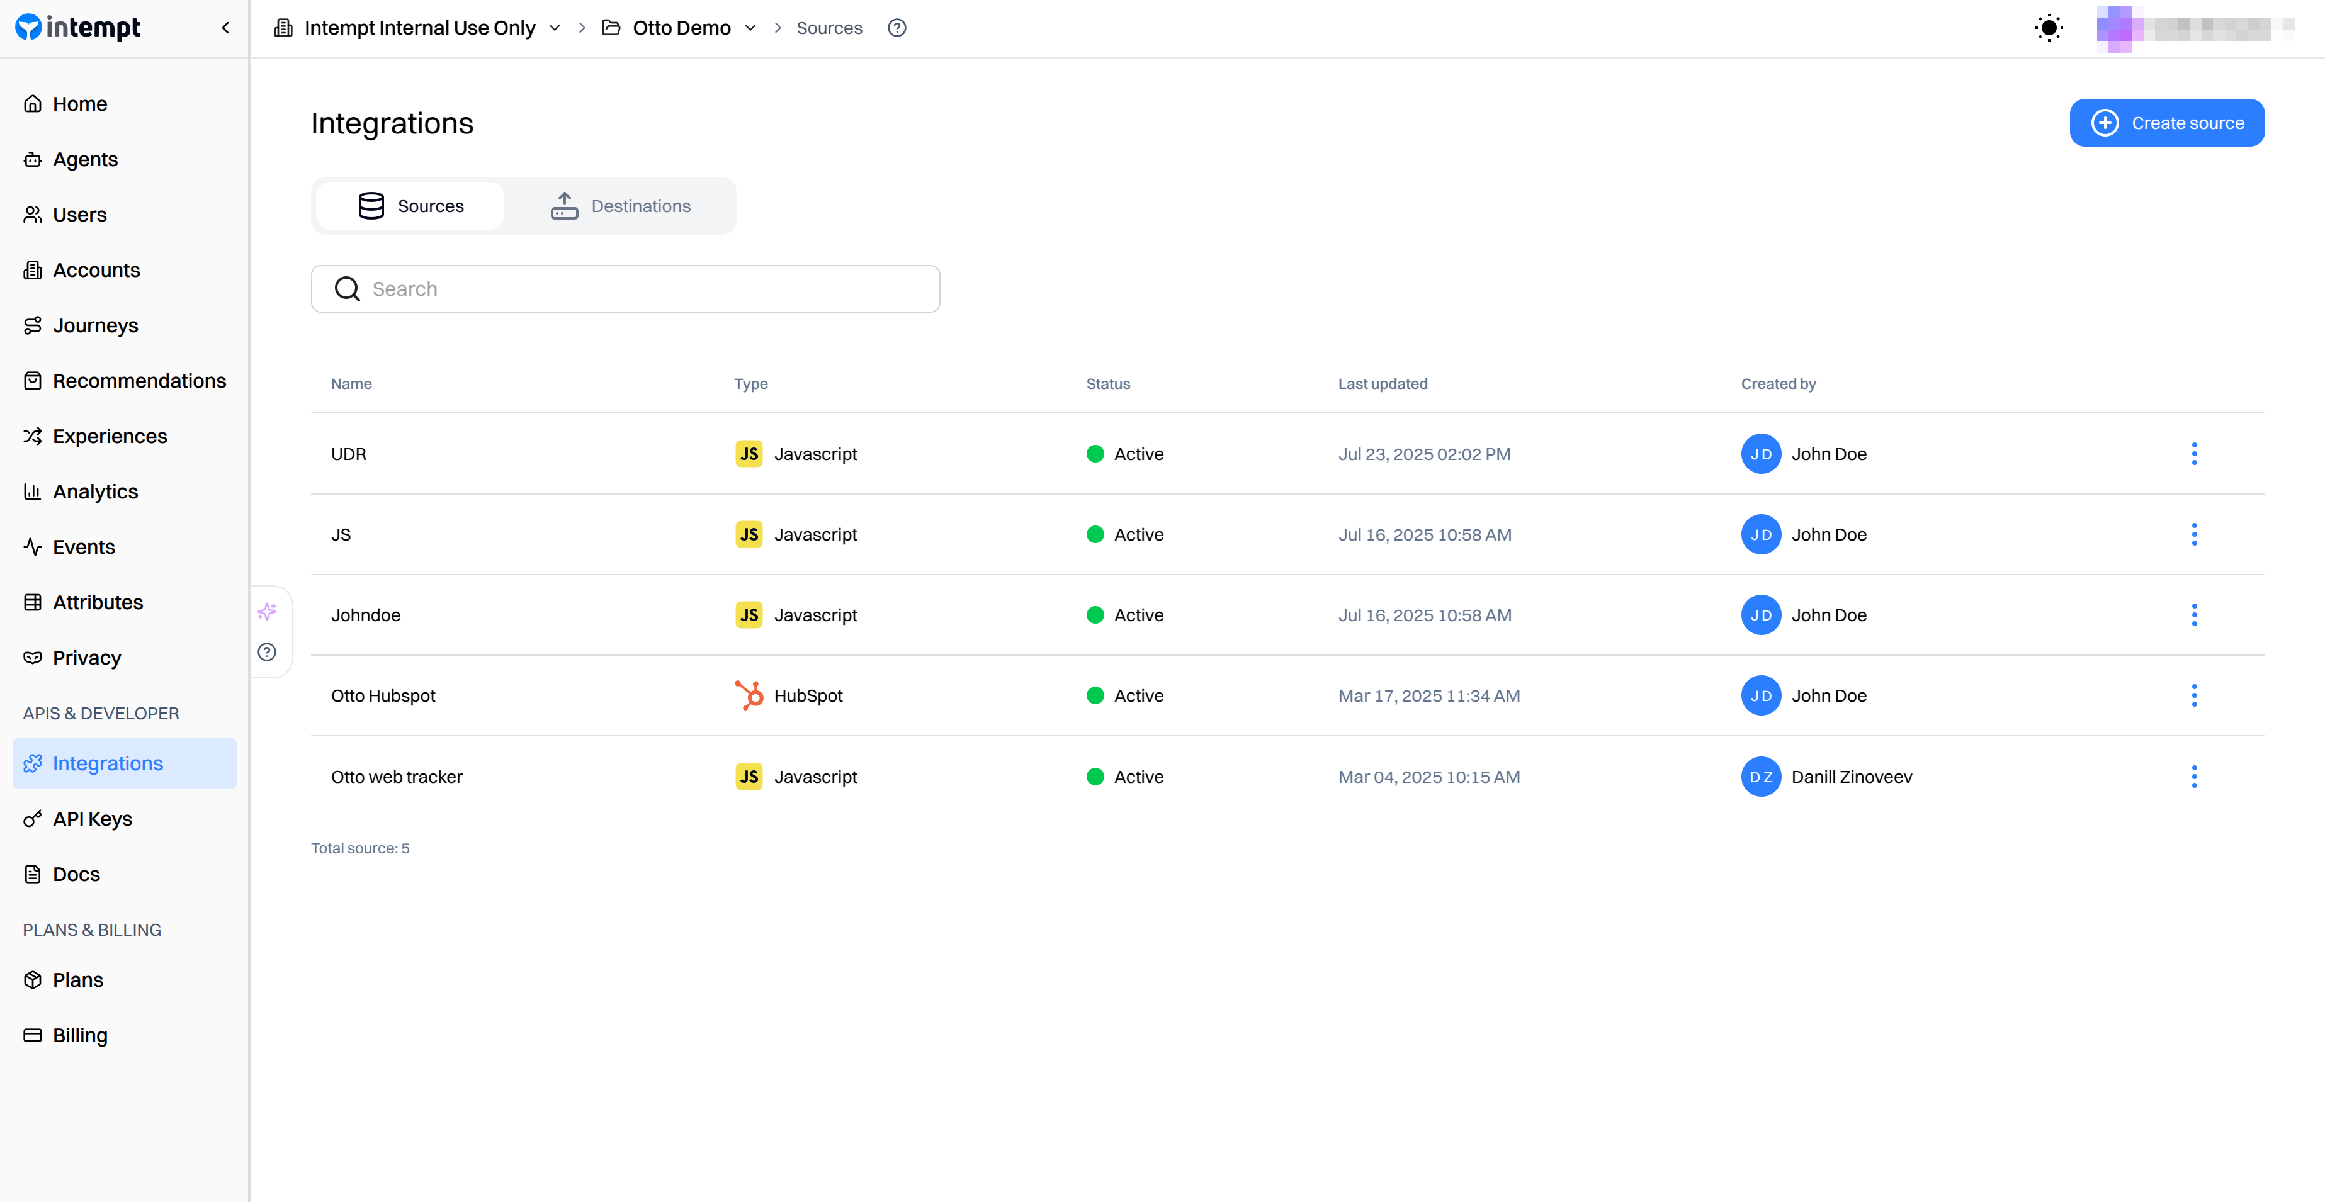The width and height of the screenshot is (2325, 1202).
Task: Click the Total source: 5 text
Action: (x=360, y=848)
